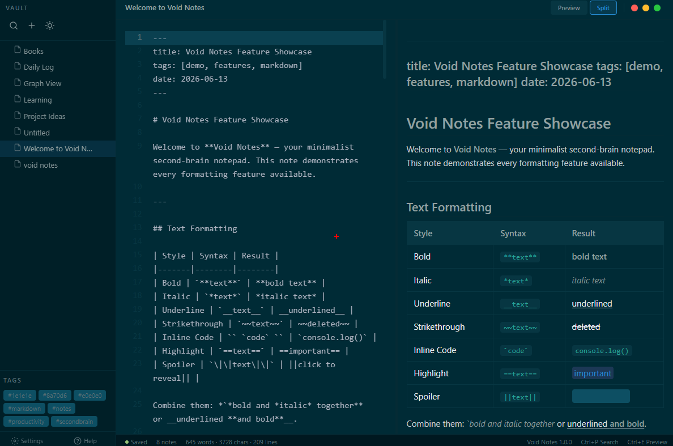This screenshot has width=673, height=446.
Task: Click the 'bold text' result in preview table
Action: click(x=589, y=257)
